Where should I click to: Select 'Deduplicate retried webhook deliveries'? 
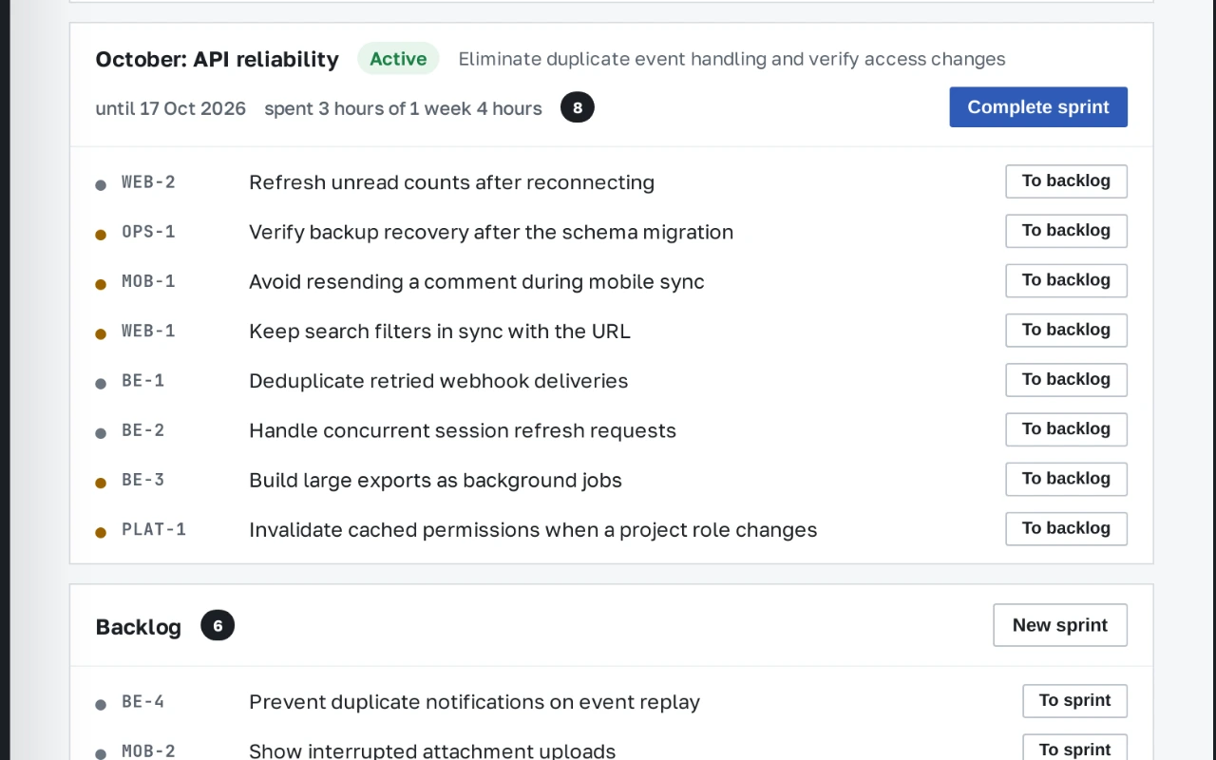coord(439,380)
